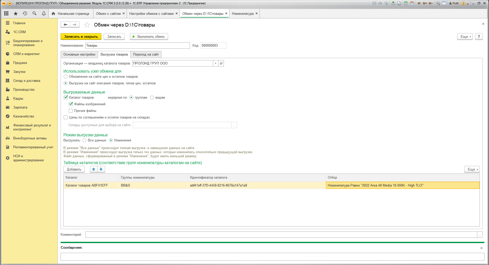Switch to the Номенклатура tab
Image resolution: width=489 pixels, height=265 pixels.
[243, 14]
